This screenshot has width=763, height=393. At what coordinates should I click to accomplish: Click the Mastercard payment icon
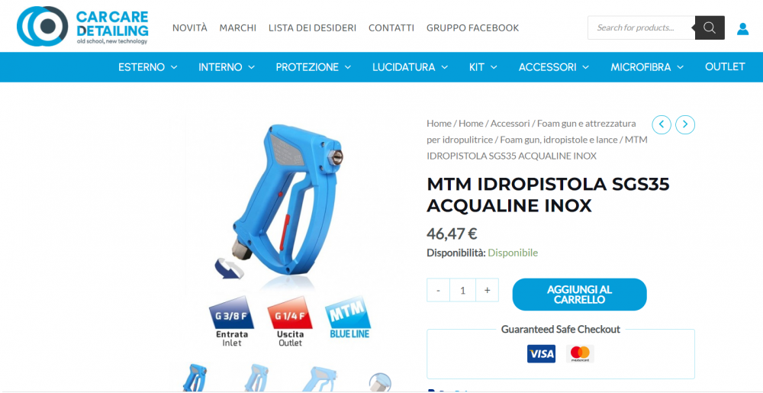(x=580, y=353)
